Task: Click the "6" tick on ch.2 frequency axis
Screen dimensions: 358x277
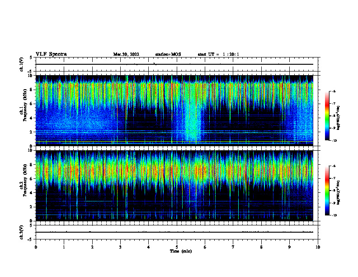Action: [x=32, y=179]
